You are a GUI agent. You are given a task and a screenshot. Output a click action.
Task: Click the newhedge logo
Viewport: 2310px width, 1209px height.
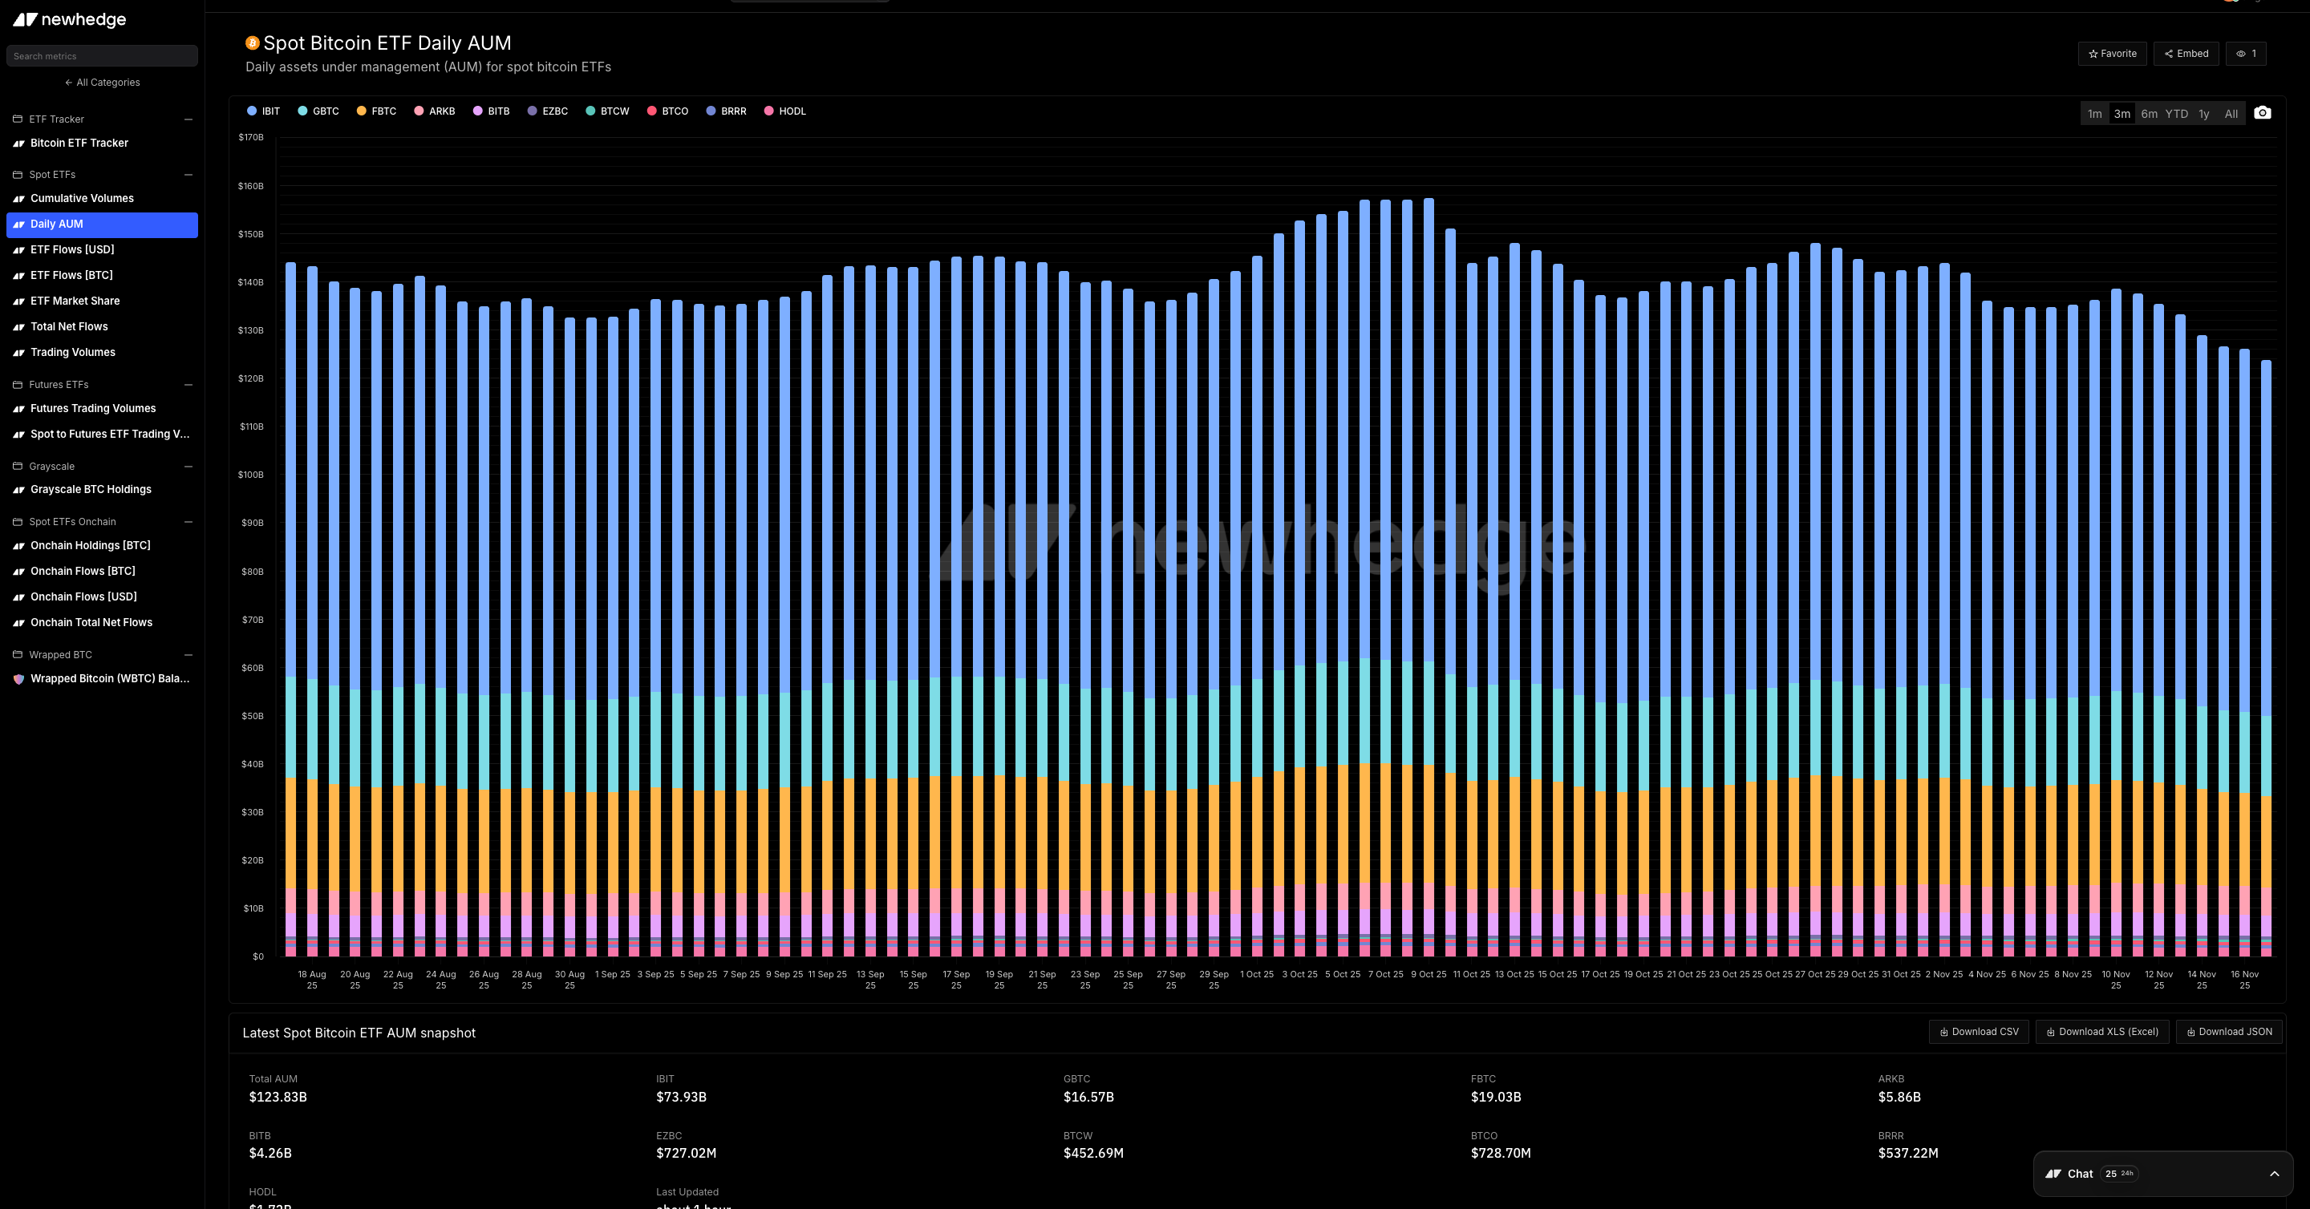70,20
